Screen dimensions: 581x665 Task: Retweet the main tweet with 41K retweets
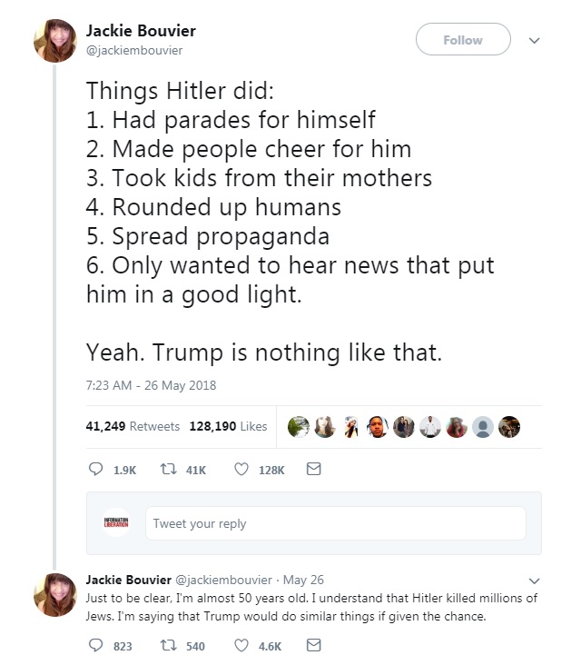165,470
